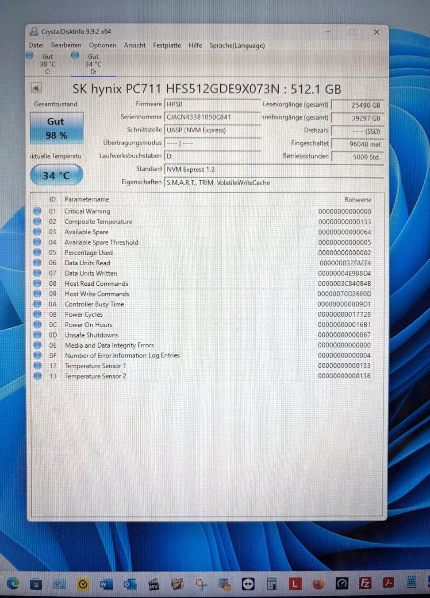Click status dot of Percentage Used row
Image resolution: width=430 pixels, height=598 pixels.
pos(38,252)
